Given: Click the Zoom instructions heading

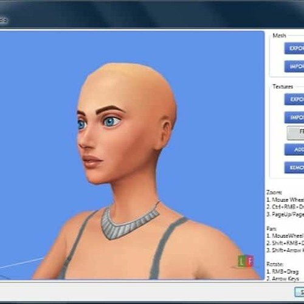Looking at the screenshot, I should coord(274,192).
